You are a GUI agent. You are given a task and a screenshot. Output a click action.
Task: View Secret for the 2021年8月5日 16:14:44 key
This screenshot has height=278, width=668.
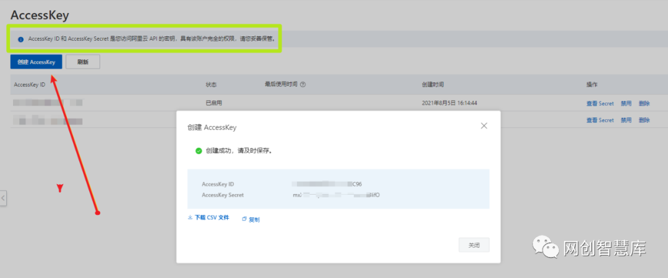(600, 103)
